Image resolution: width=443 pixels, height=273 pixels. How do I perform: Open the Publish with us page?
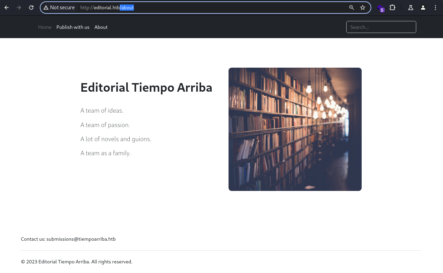point(73,27)
